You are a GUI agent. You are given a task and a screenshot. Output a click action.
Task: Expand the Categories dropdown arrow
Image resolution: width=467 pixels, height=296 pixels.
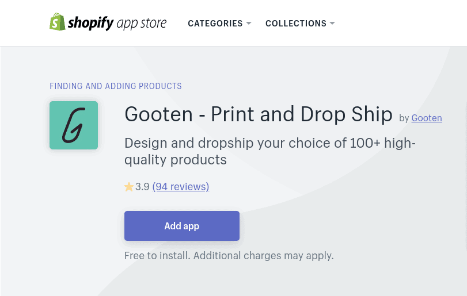point(249,23)
